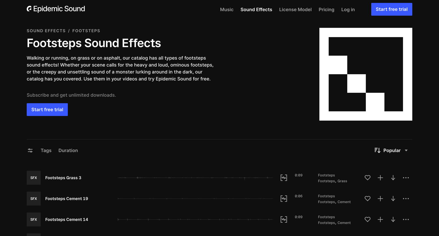Open more options for Footsteps Grass 3

tap(406, 178)
